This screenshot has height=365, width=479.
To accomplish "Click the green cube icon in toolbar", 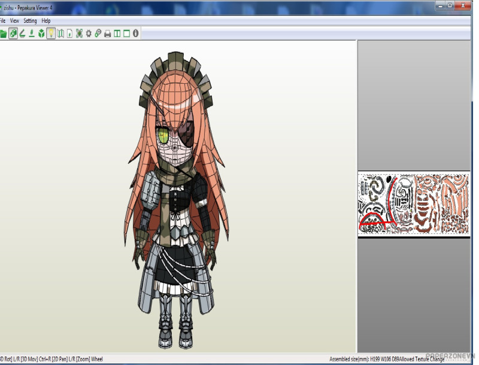I will tap(41, 34).
